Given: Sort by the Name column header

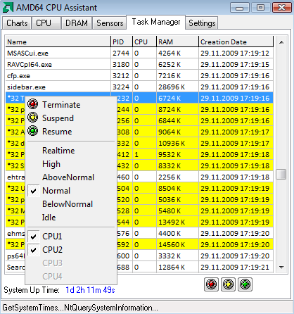Looking at the screenshot, I should (x=58, y=42).
